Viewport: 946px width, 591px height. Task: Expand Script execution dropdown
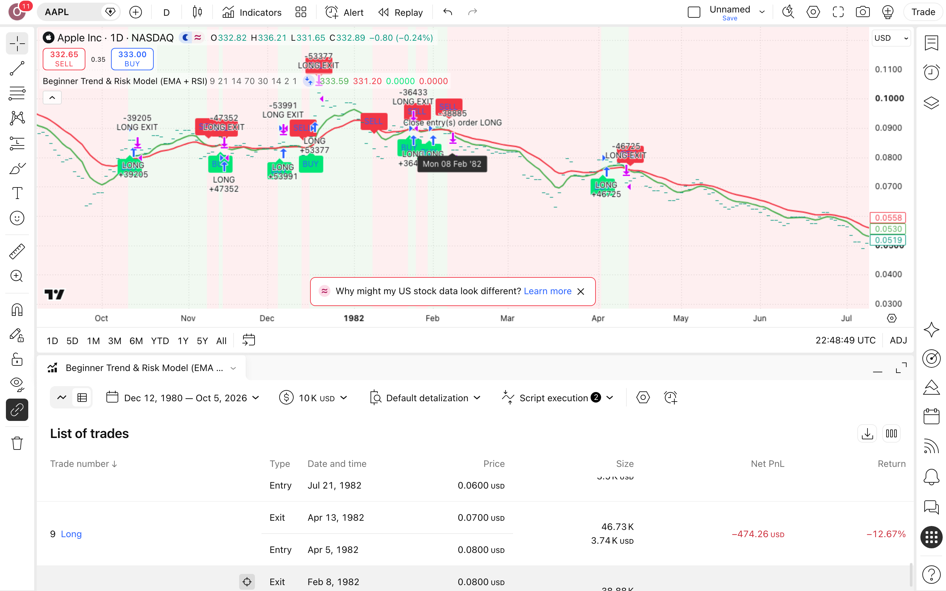[557, 398]
